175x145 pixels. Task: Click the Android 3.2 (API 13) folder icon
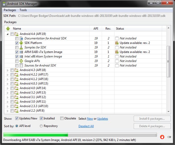click(x=16, y=93)
